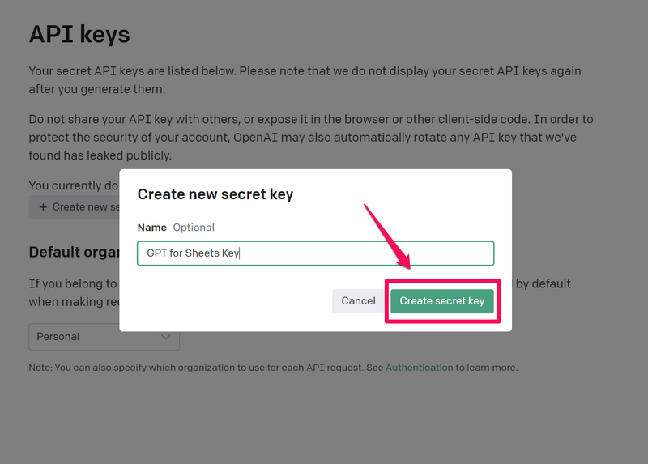Expand the chevron arrow on Personal dropdown
Screen dimensions: 648x464
(166, 337)
